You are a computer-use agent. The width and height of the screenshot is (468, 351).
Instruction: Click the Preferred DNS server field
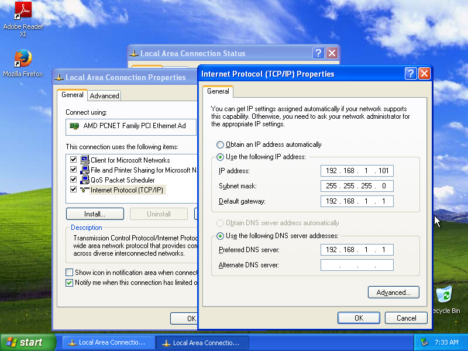[357, 250]
